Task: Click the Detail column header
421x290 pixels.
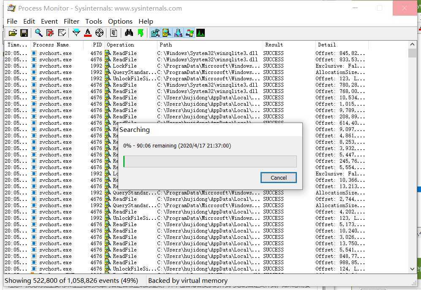Action: tap(342, 45)
